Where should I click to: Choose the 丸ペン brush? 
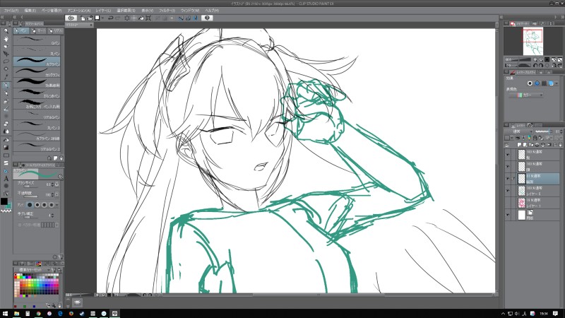point(37,51)
